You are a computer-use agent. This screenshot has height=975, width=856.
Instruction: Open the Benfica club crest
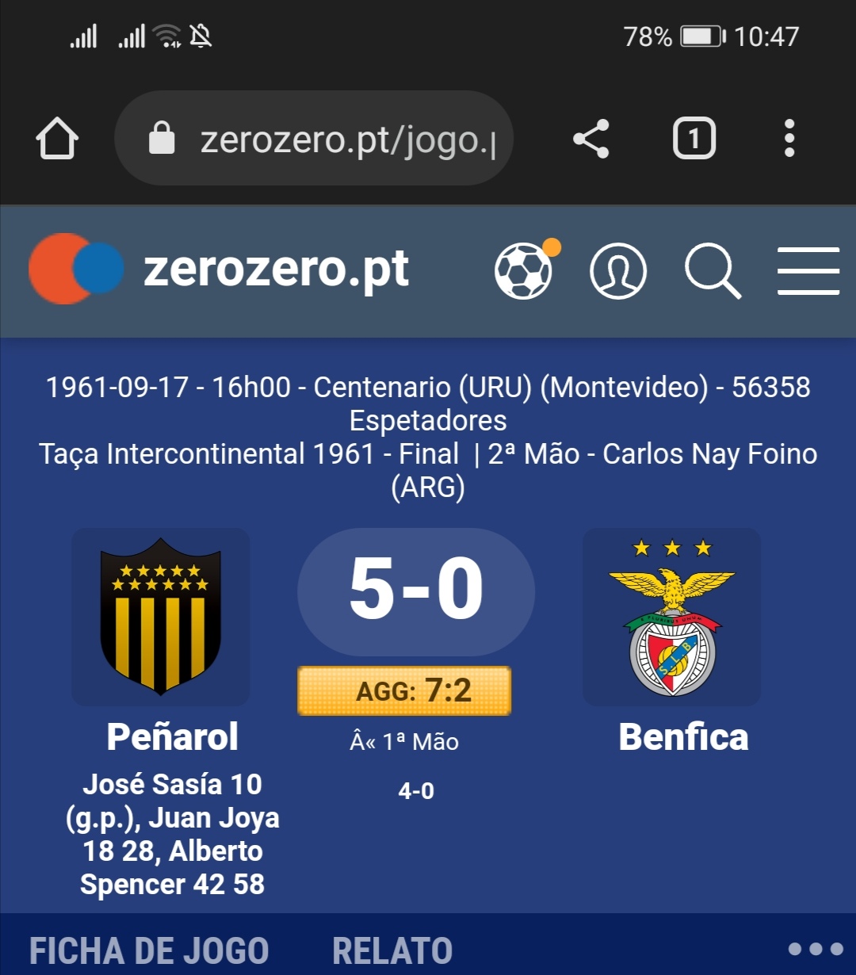click(672, 617)
